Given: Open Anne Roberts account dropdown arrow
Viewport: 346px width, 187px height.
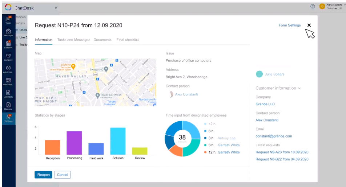Looking at the screenshot, I should [x=345, y=5].
